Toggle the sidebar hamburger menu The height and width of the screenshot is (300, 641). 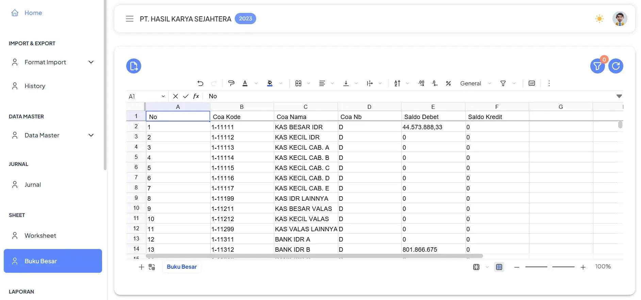point(130,19)
